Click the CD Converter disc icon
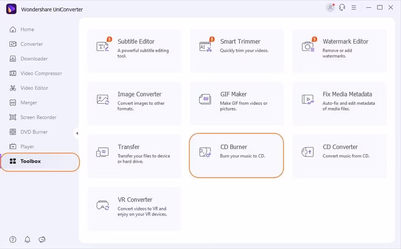The image size is (401, 249). tap(308, 152)
